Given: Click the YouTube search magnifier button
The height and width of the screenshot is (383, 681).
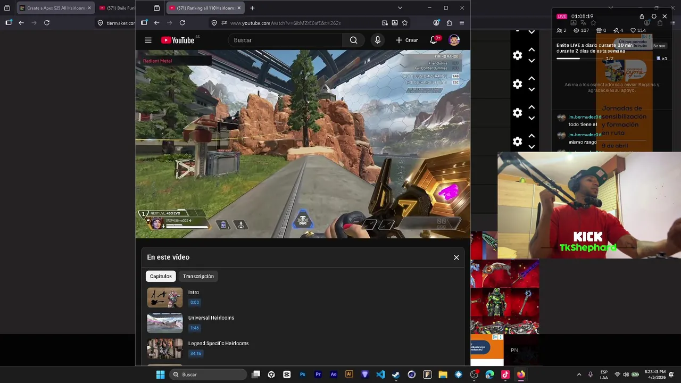Looking at the screenshot, I should point(353,40).
